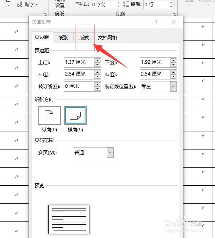The image size is (215, 238).
Task: Click the 装订线 gutter input field
Action: click(x=79, y=87)
